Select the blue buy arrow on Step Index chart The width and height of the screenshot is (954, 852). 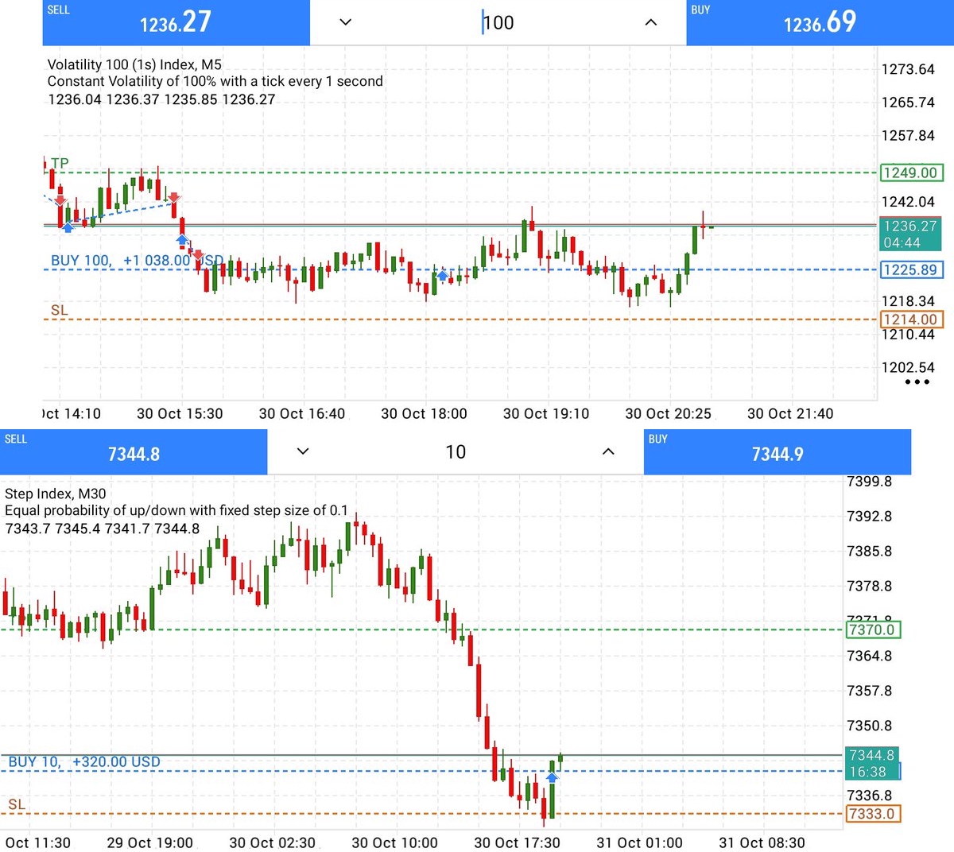(x=552, y=776)
